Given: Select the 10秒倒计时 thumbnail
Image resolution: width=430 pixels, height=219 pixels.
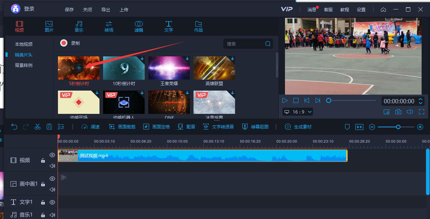Looking at the screenshot, I should (124, 68).
